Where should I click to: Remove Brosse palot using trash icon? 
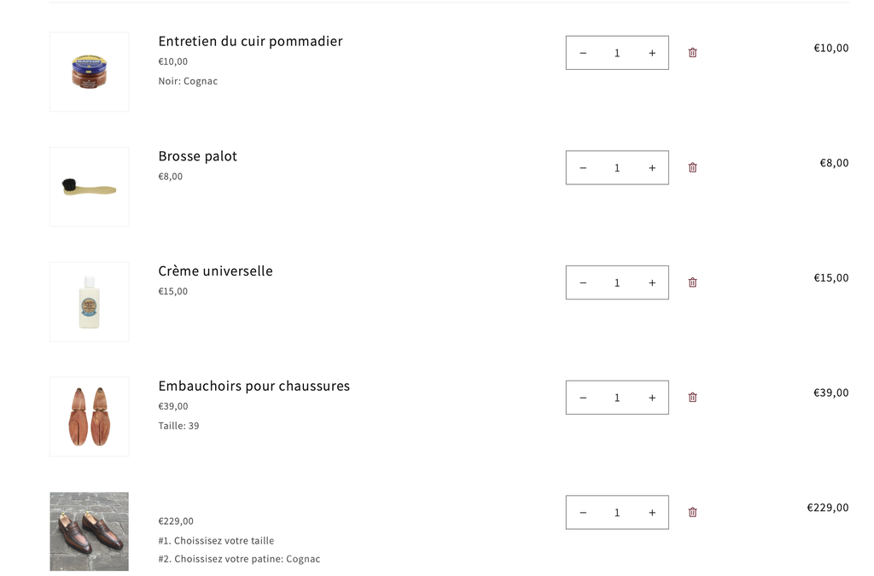point(692,168)
